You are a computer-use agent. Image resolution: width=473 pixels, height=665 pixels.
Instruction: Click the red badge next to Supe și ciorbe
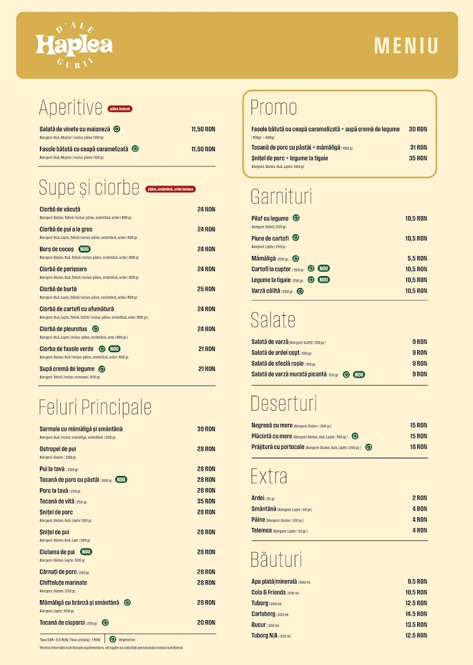click(x=171, y=189)
